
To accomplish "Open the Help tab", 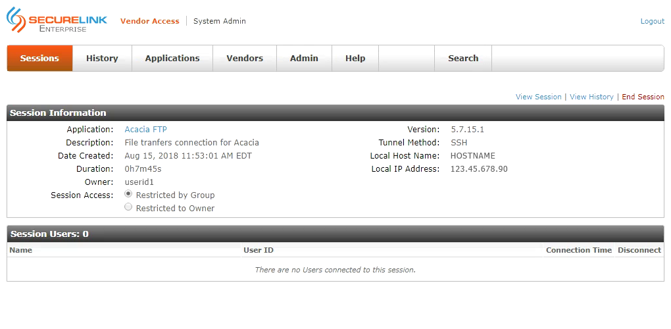I will pos(355,58).
